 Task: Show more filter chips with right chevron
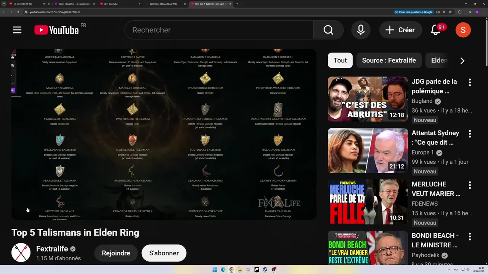coord(462,61)
